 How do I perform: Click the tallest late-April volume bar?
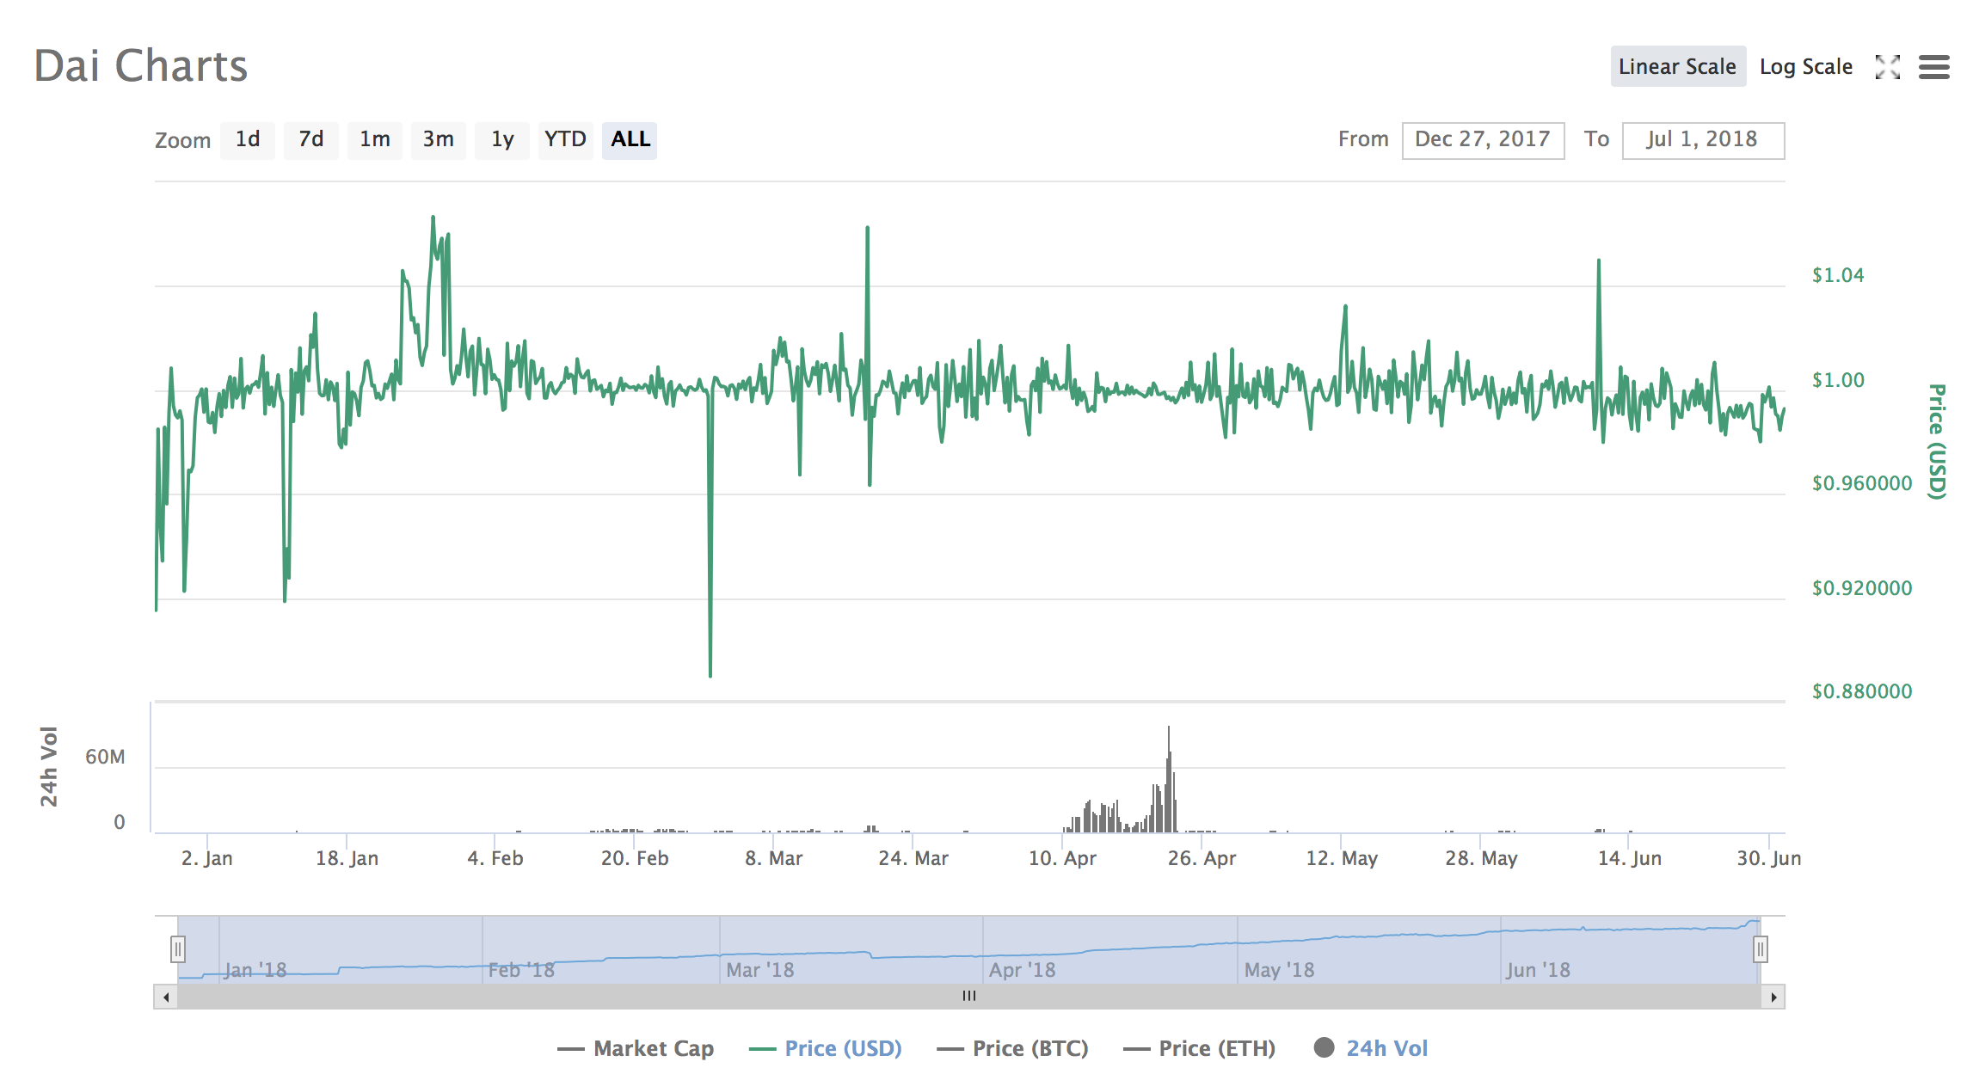[1169, 779]
